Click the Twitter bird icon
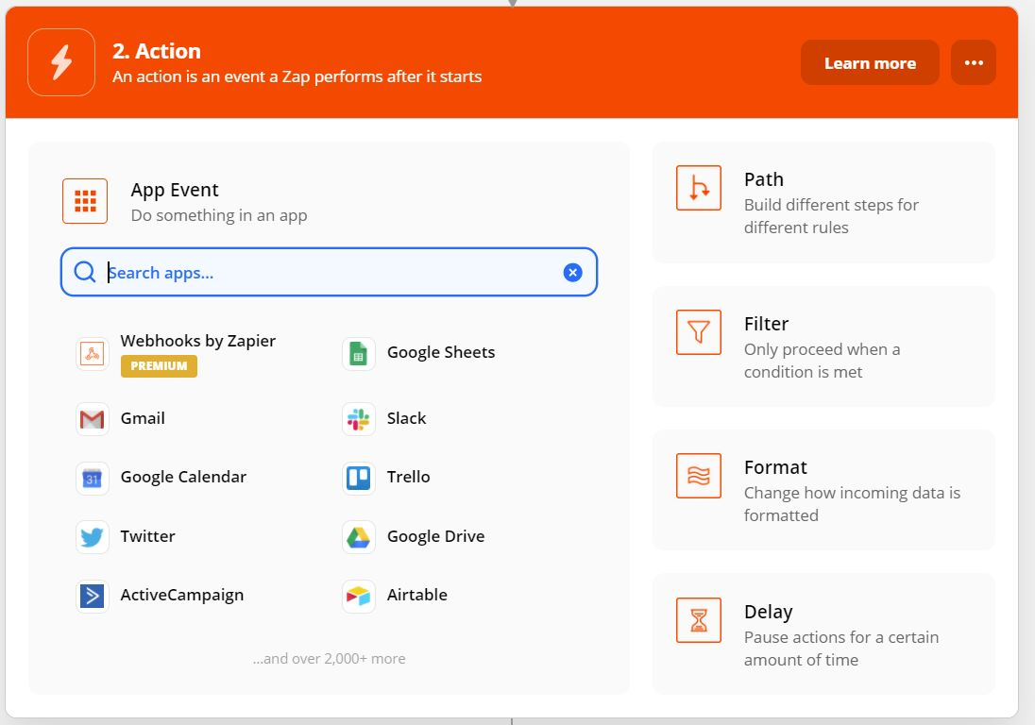Screen dimensions: 1035x725 (x=93, y=537)
